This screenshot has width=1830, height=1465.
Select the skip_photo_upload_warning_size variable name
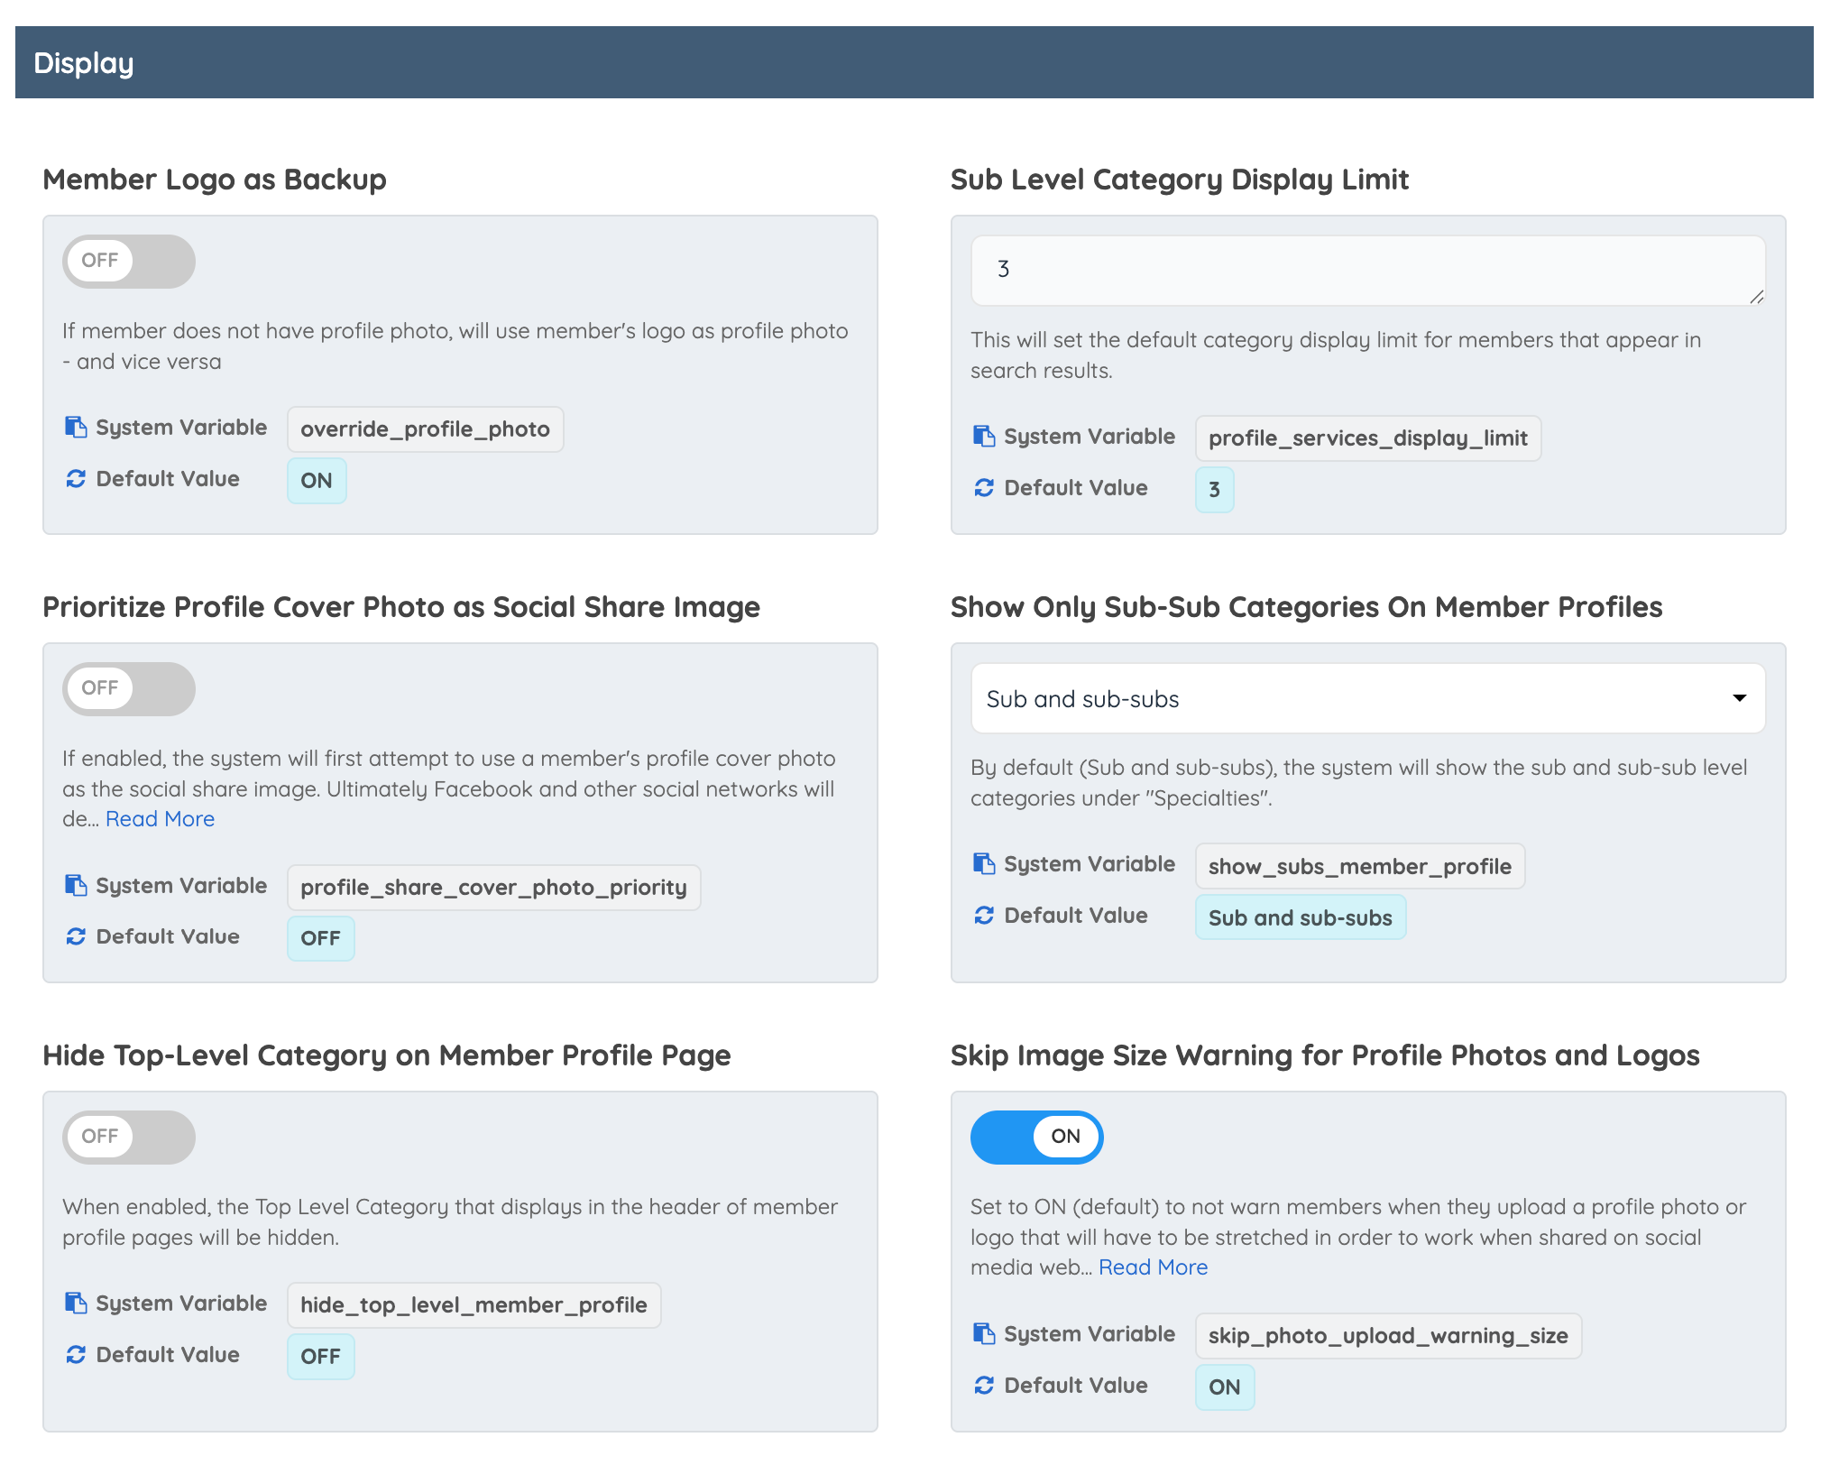click(1388, 1336)
